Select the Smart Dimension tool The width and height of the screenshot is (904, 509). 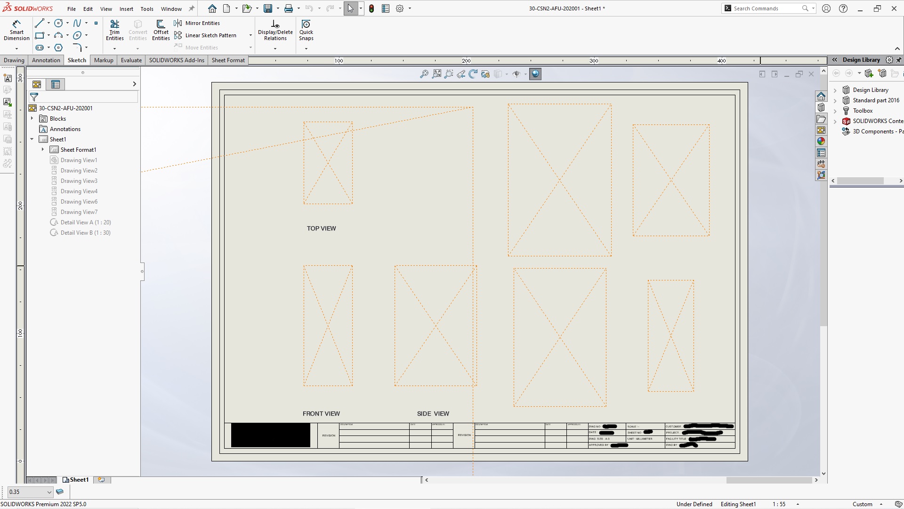point(16,30)
